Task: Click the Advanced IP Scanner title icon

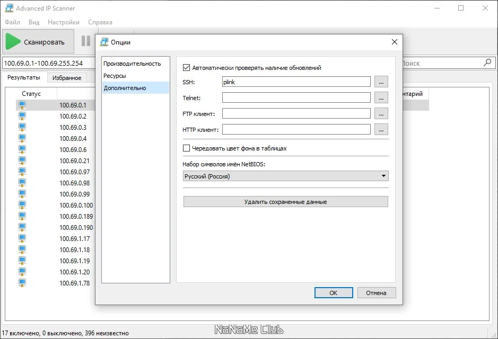Action: click(x=9, y=8)
